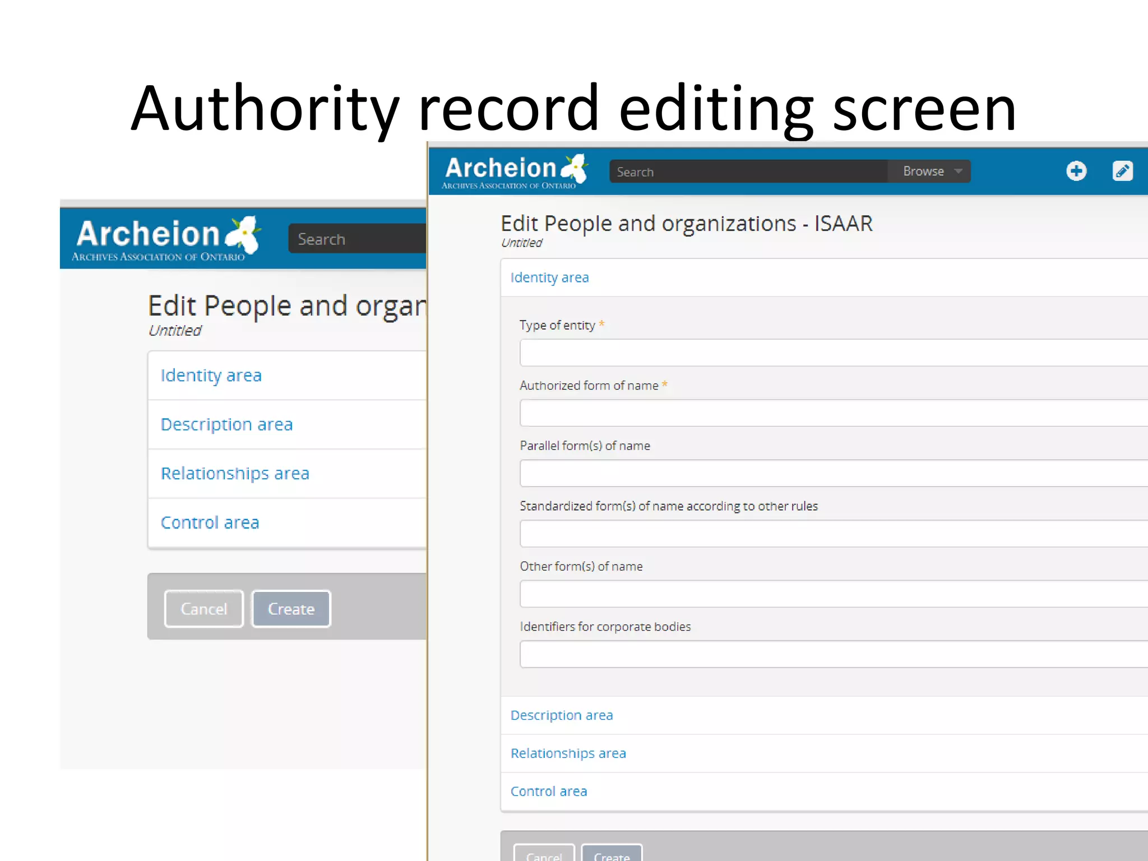Click the Archeion logo in the right window
Viewport: 1148px width, 861px height.
(515, 172)
